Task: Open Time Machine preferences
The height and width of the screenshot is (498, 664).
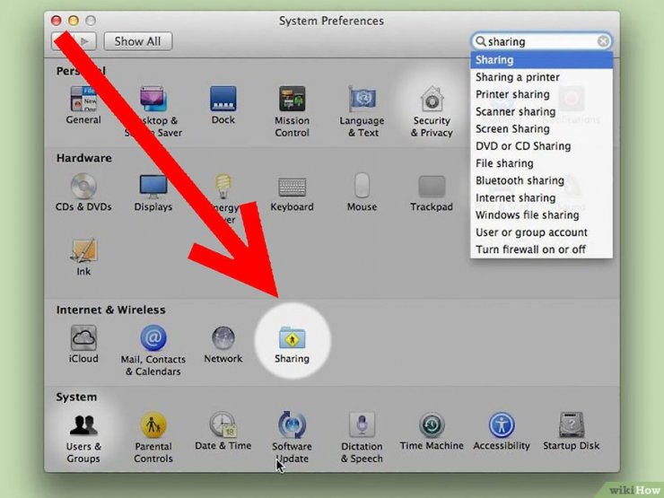Action: (432, 424)
